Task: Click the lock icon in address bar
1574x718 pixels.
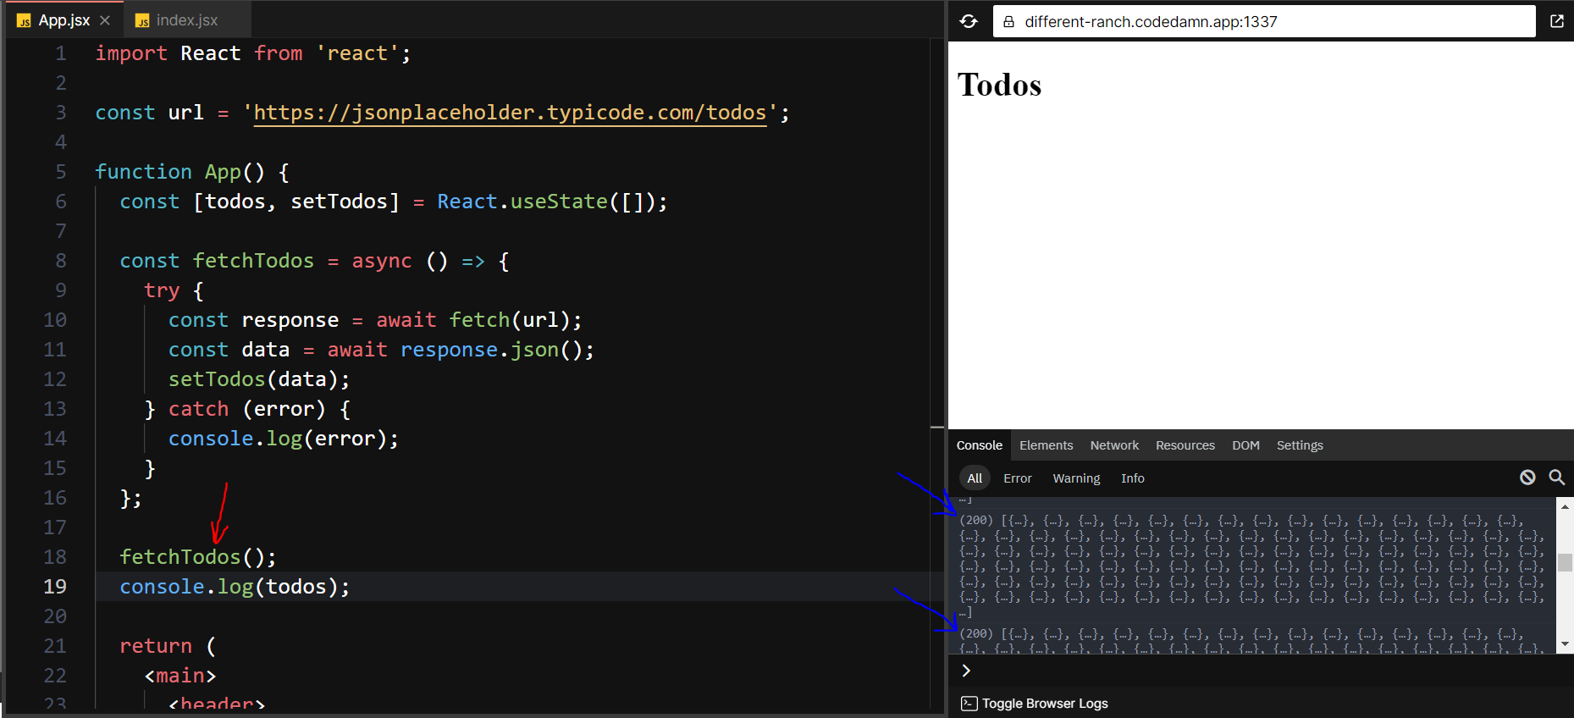Action: [1008, 22]
